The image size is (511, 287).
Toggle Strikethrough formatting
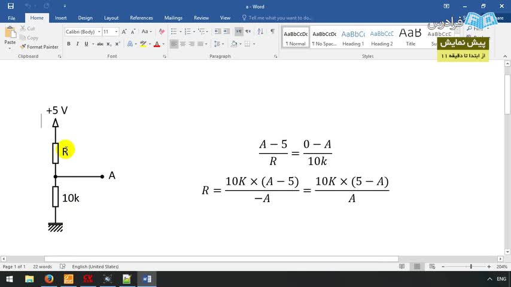pyautogui.click(x=100, y=44)
